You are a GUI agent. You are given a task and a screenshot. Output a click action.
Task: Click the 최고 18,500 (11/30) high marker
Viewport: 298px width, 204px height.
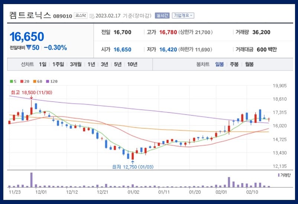coord(31,93)
